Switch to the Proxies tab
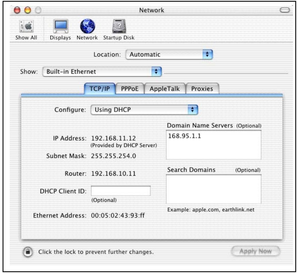The image size is (297, 273). pyautogui.click(x=202, y=89)
